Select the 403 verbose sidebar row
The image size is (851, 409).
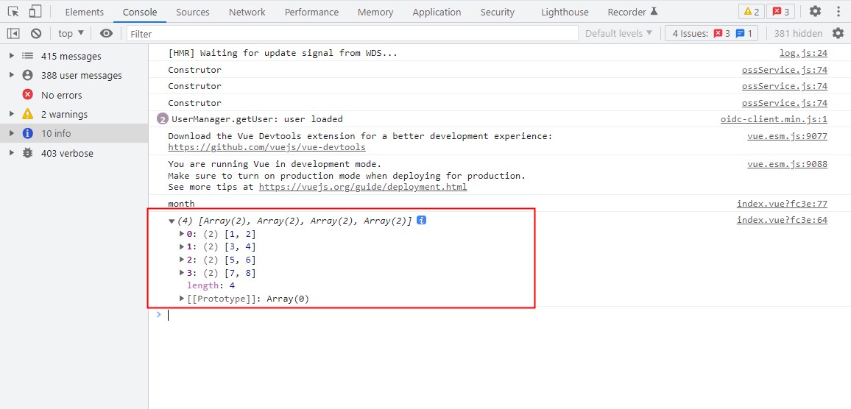pos(74,153)
